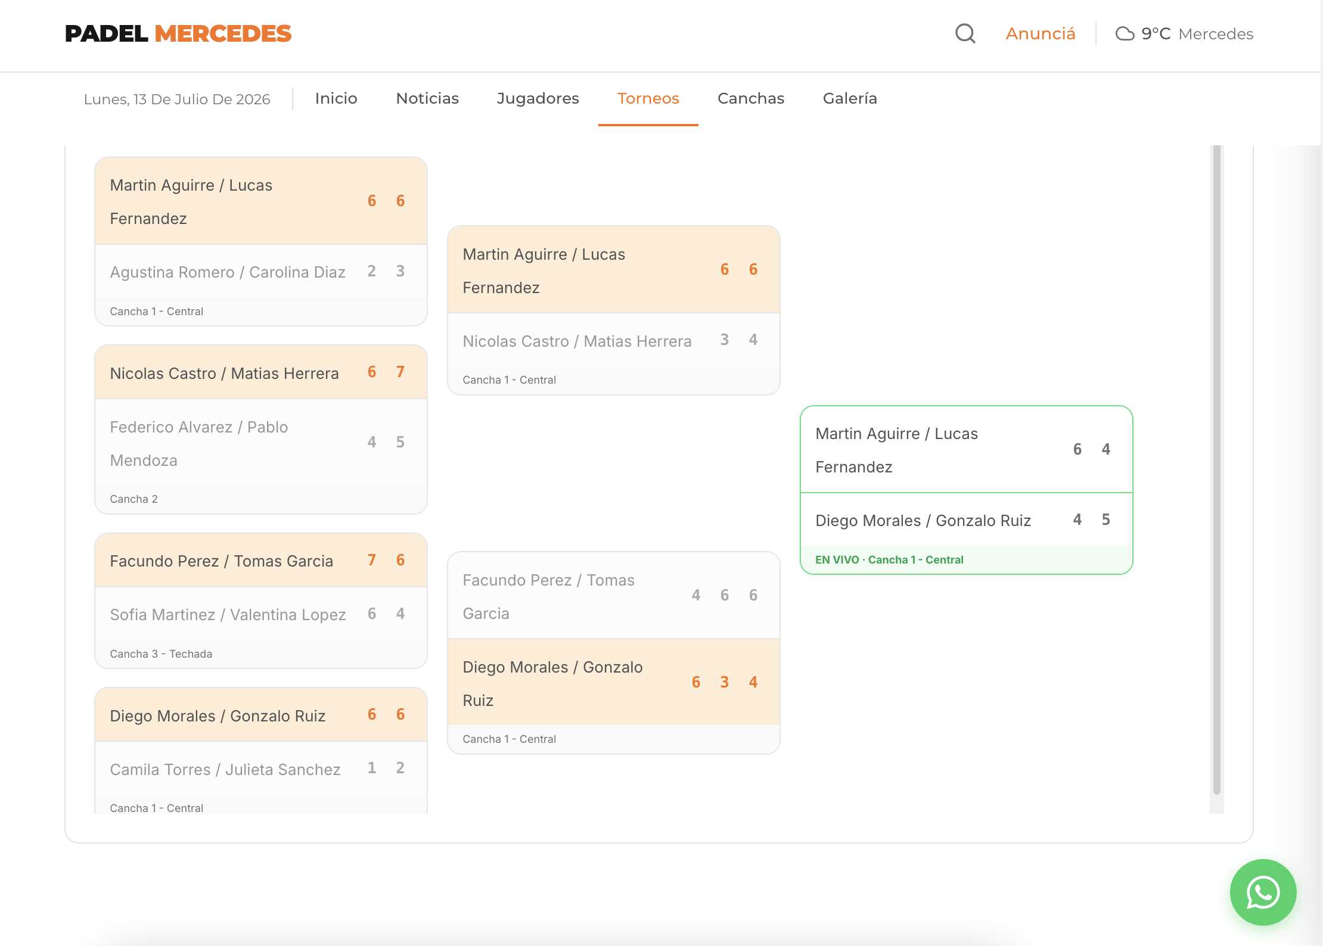Select Diego Morales / Gonzalo Ruiz in final
This screenshot has height=946, width=1323.
click(x=966, y=519)
